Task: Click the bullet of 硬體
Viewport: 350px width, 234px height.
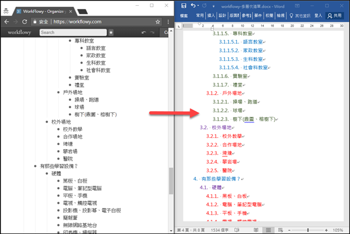Action: click(47, 173)
